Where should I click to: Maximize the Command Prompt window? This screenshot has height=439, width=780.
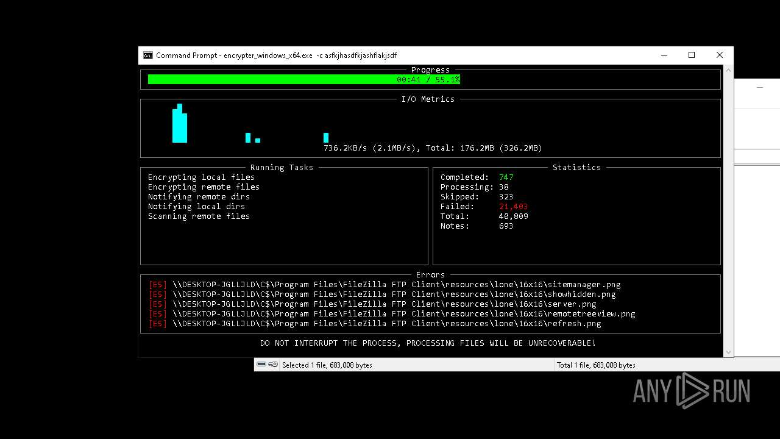[692, 55]
